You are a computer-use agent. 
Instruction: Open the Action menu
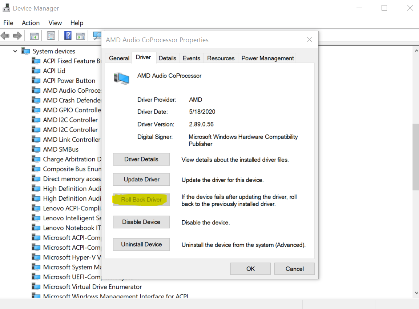coord(31,23)
